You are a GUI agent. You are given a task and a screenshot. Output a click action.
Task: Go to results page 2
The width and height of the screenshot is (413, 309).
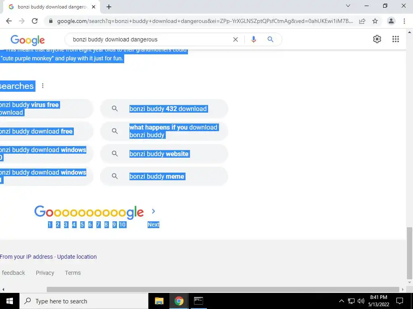(x=58, y=225)
